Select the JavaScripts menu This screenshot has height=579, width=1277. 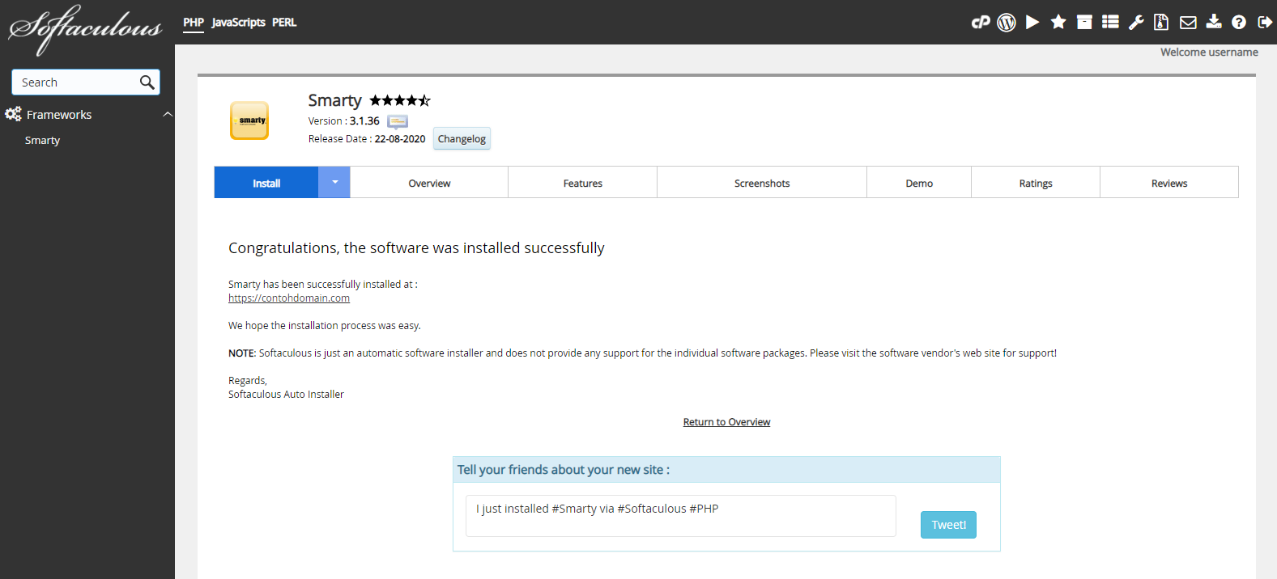pyautogui.click(x=238, y=23)
